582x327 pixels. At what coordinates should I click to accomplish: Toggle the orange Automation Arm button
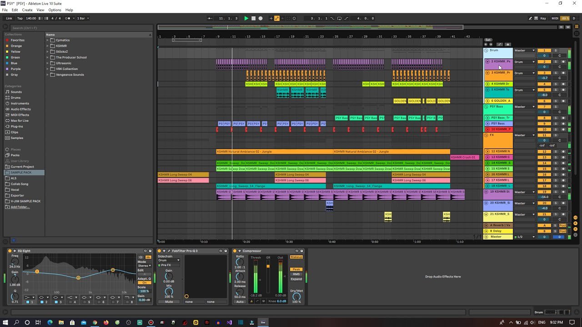click(277, 18)
